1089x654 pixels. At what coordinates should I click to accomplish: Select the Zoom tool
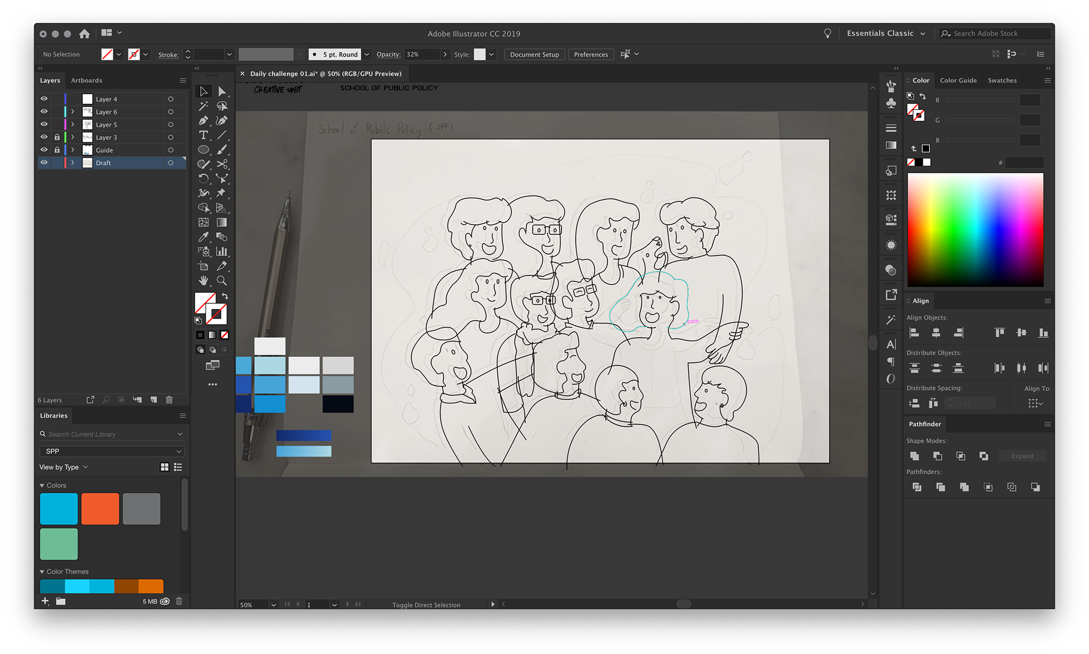click(x=222, y=281)
